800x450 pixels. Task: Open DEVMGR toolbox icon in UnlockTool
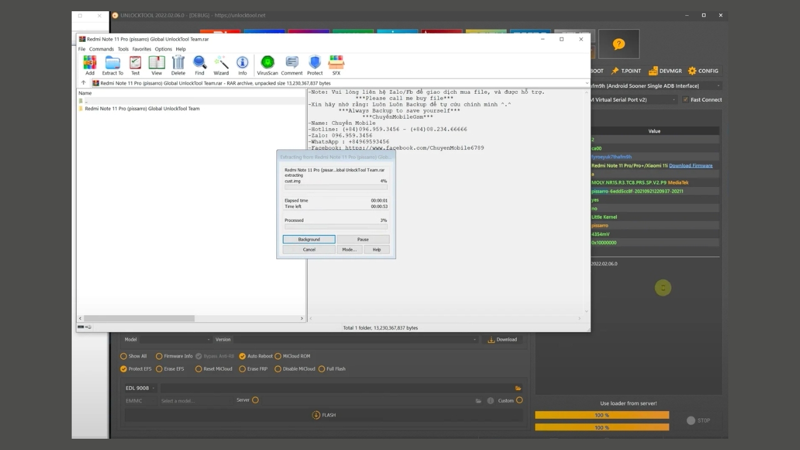click(x=652, y=71)
